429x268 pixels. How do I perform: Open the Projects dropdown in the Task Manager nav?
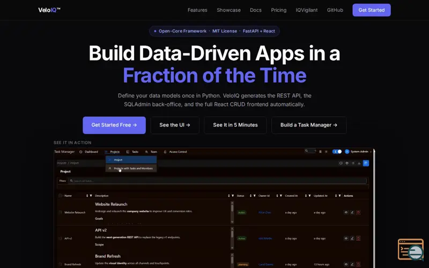pyautogui.click(x=112, y=152)
